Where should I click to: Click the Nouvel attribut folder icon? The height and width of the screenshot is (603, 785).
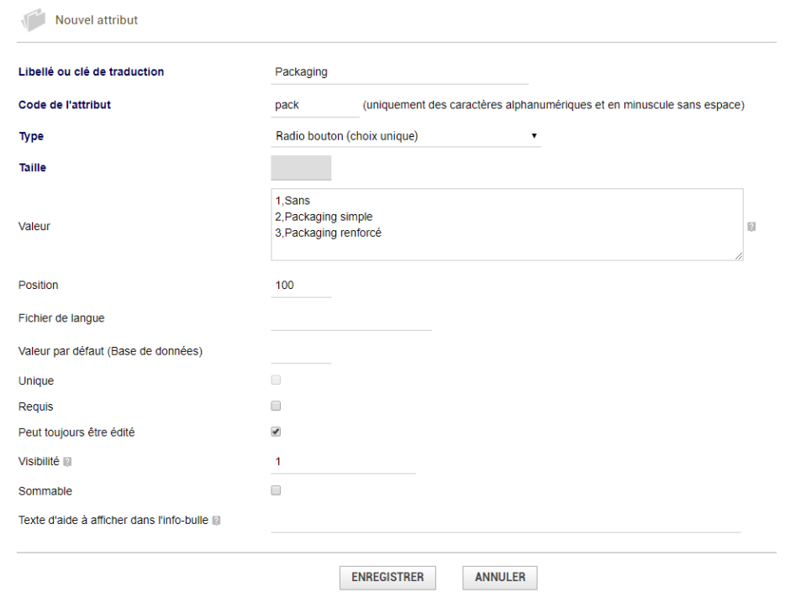coord(33,20)
